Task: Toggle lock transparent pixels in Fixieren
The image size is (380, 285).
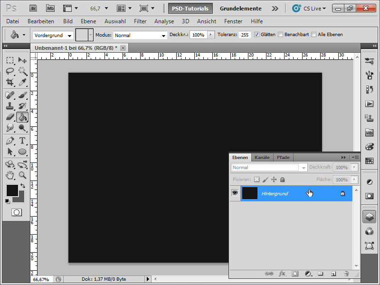Action: 256,180
